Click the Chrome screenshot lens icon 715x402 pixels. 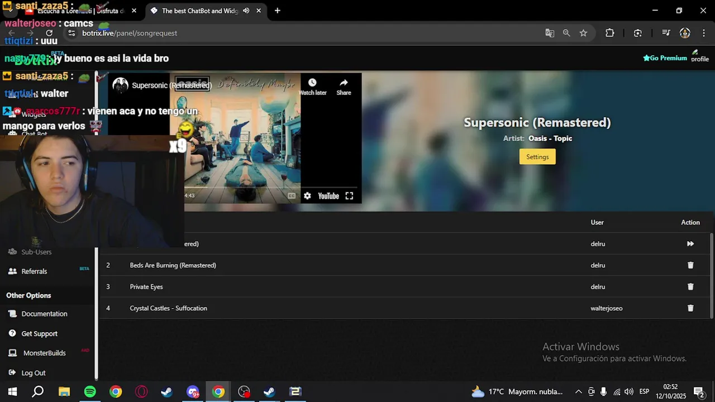(x=637, y=33)
